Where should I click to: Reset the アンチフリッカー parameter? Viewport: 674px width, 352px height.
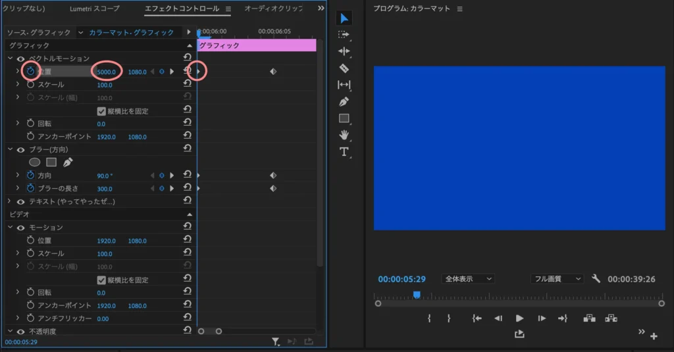[188, 317]
